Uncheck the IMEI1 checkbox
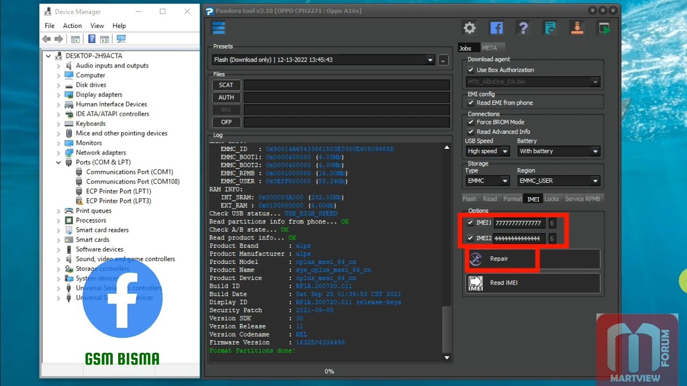687x386 pixels. (x=470, y=222)
